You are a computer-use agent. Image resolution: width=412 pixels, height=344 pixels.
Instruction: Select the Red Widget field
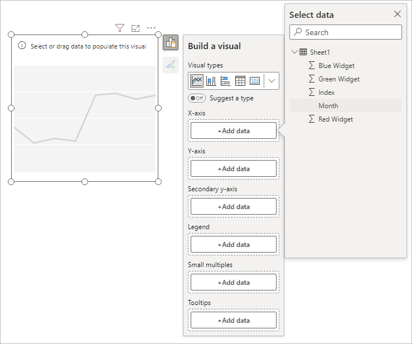346,119
